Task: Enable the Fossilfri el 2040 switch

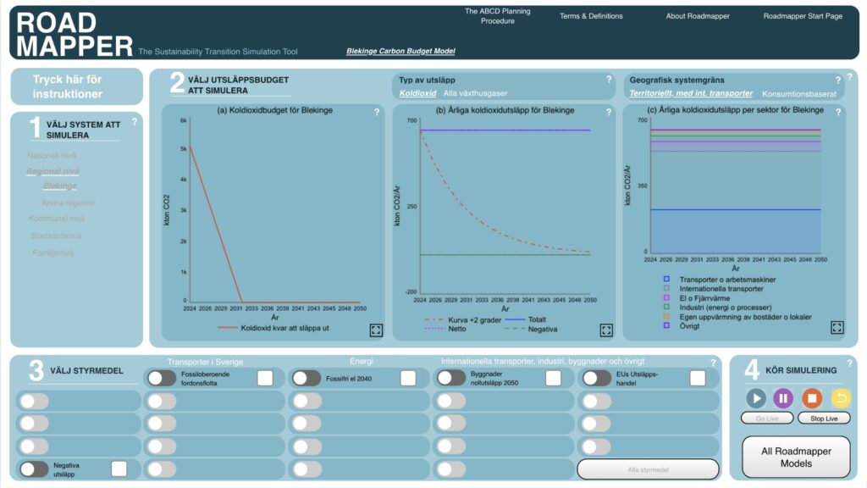Action: click(x=306, y=378)
